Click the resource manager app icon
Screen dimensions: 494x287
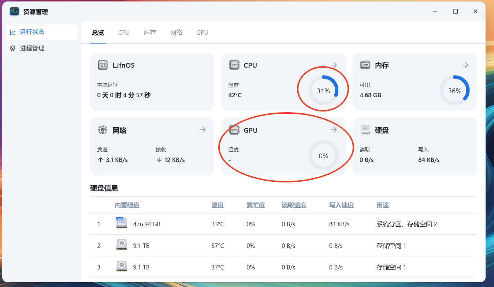coord(15,11)
